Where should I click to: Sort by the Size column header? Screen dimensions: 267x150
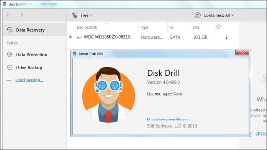point(196,27)
